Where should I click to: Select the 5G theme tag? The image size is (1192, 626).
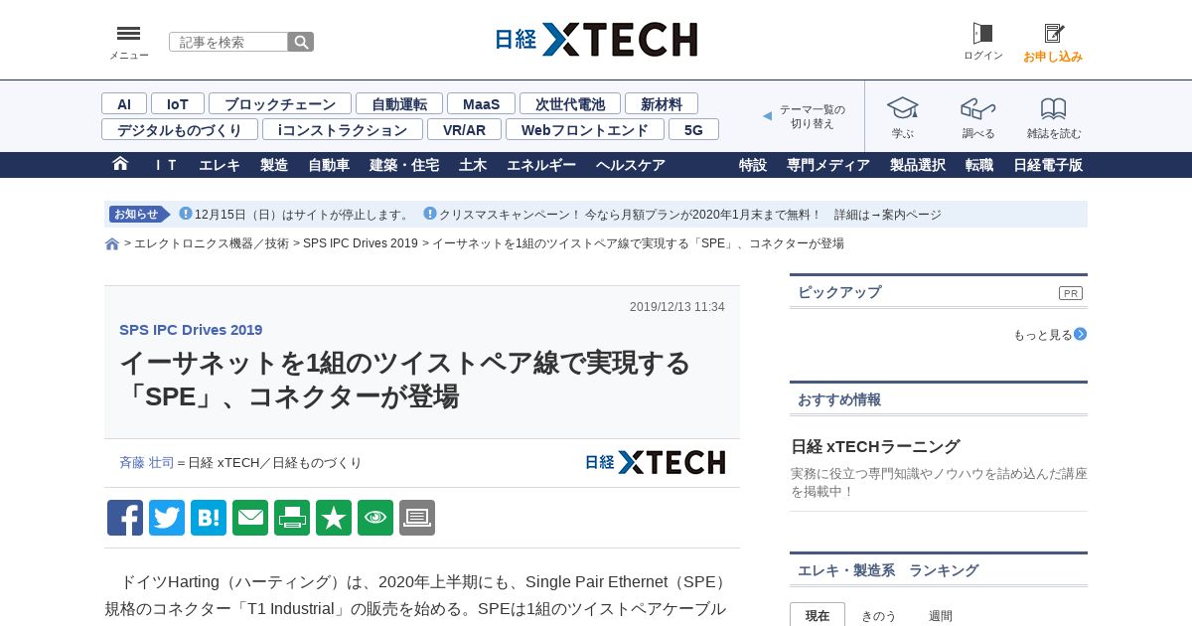click(693, 129)
